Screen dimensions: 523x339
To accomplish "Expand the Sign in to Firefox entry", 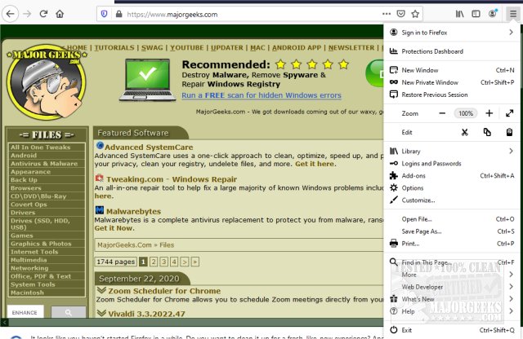I will click(511, 32).
